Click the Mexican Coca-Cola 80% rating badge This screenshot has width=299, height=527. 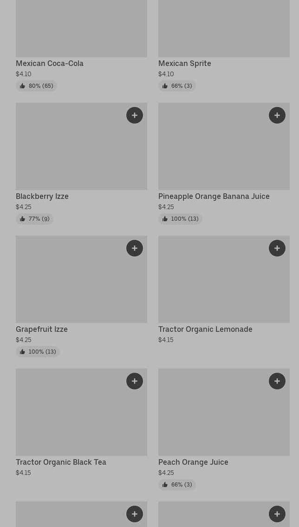point(36,86)
